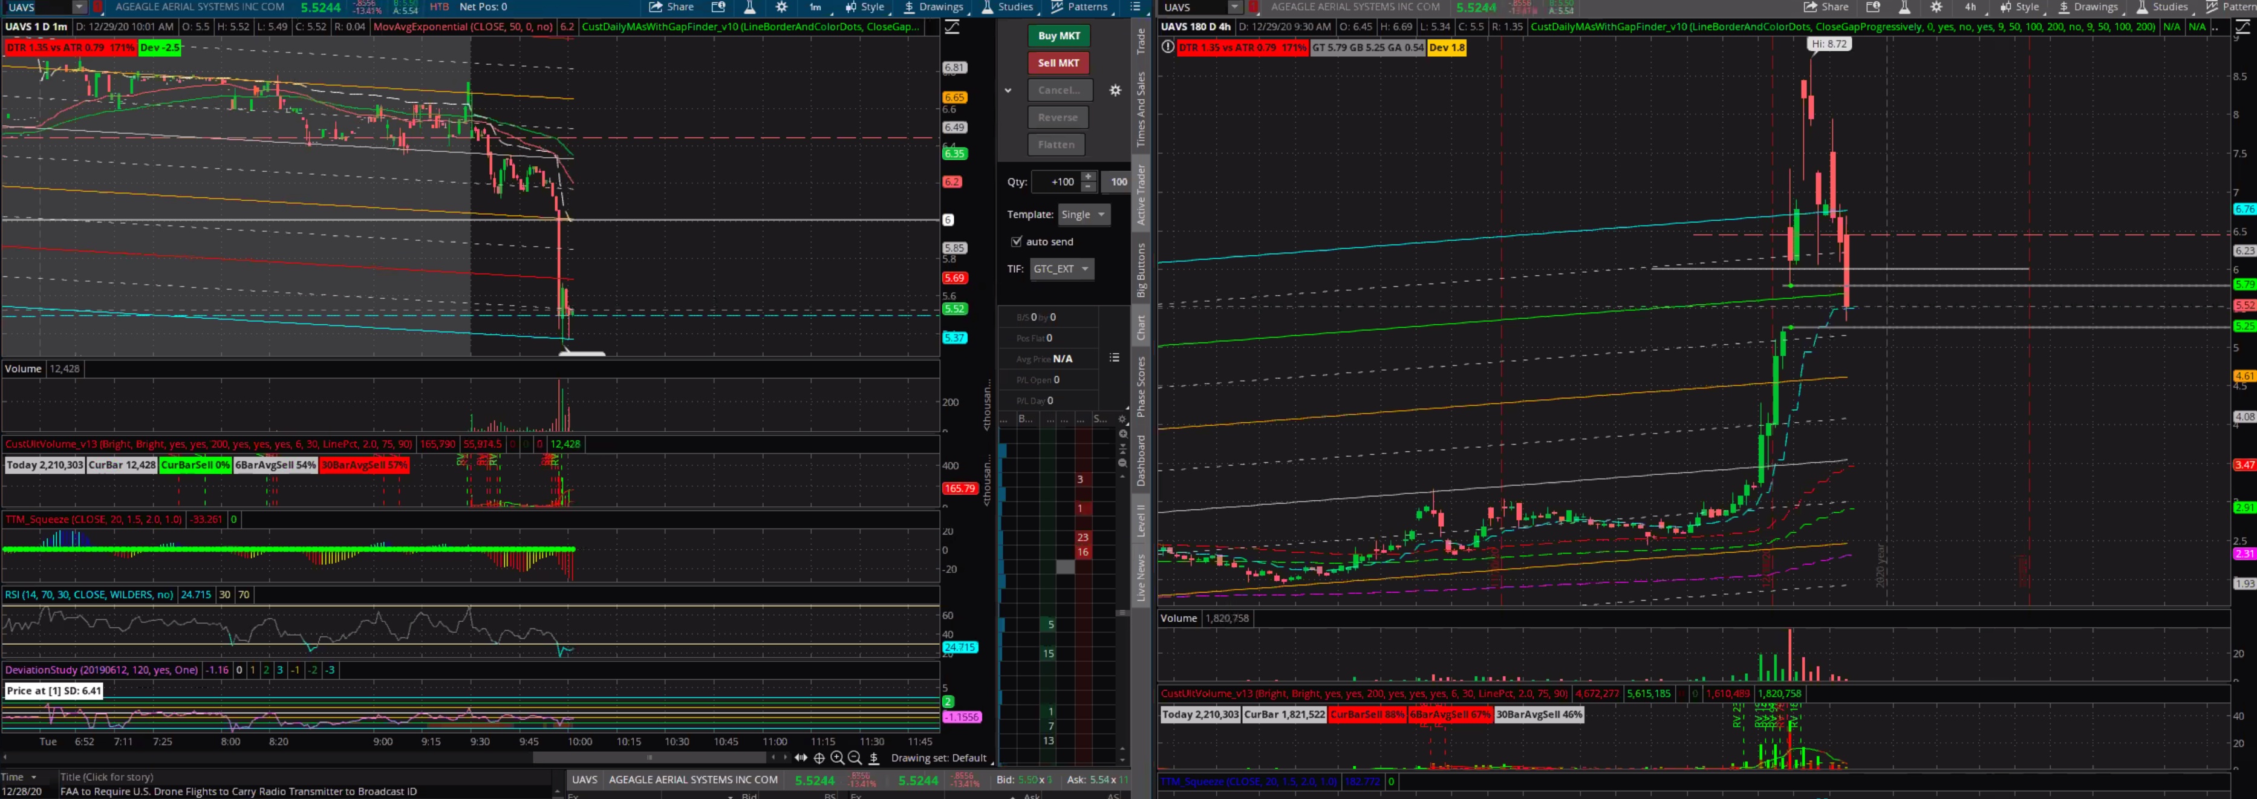The width and height of the screenshot is (2257, 799).
Task: Select the Active Trader side tab
Action: pyautogui.click(x=1141, y=194)
